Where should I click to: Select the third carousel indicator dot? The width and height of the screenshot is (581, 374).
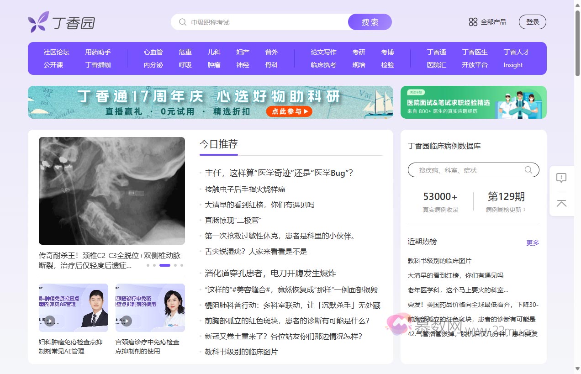tap(164, 265)
